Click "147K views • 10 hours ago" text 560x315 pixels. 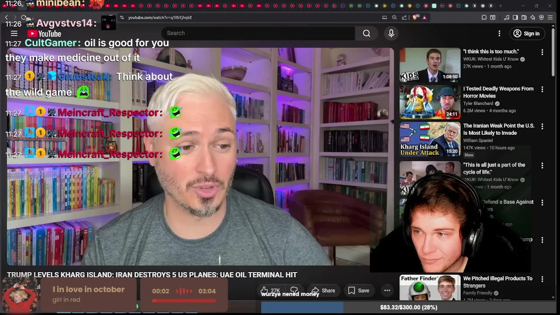tap(489, 148)
